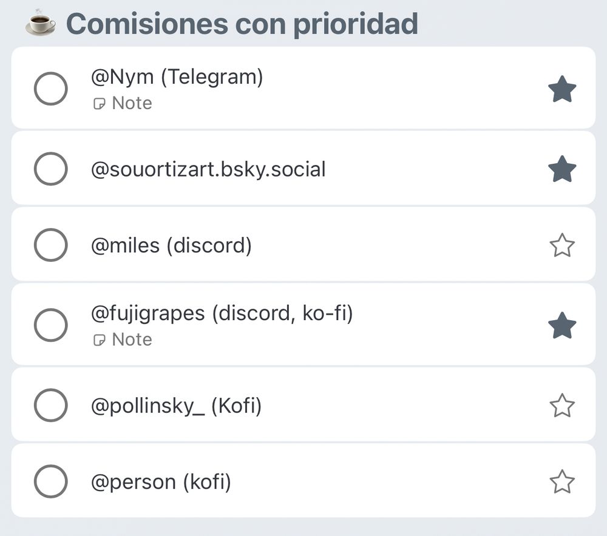This screenshot has width=607, height=536.
Task: Open the Note icon under @fujigrapes
Action: coord(98,340)
